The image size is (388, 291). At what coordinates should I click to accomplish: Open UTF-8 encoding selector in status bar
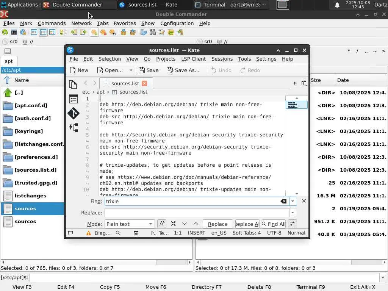[x=274, y=233]
